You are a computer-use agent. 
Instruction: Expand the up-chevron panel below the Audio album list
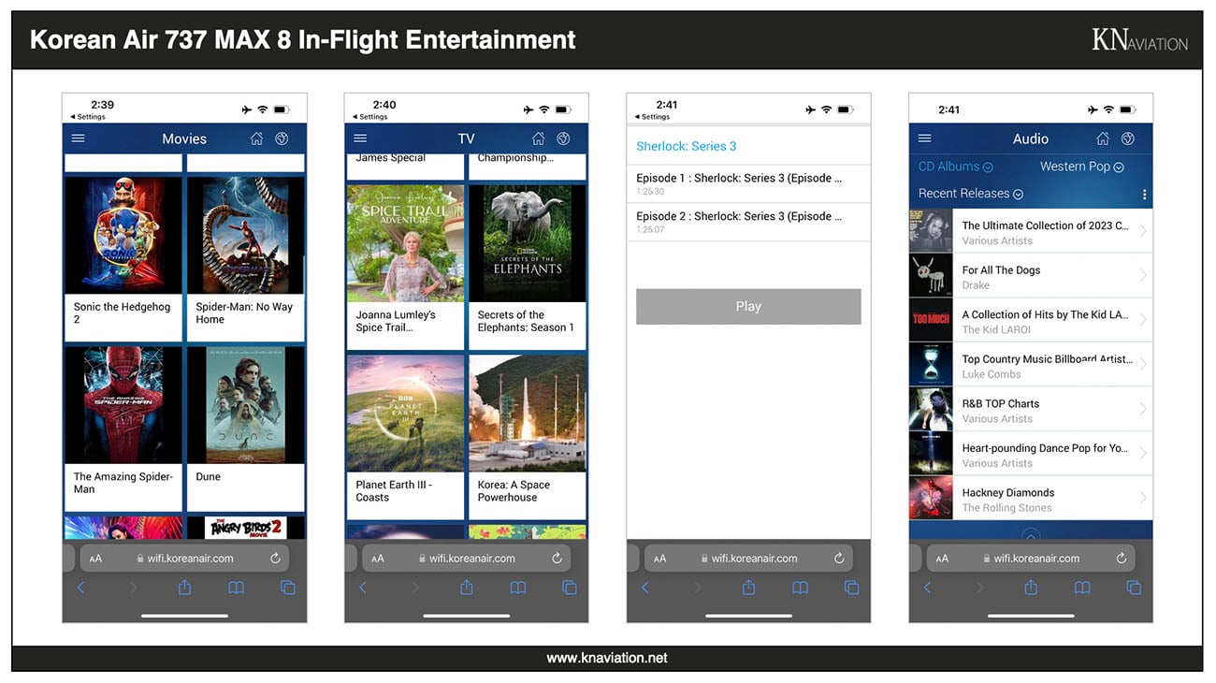[x=1031, y=535]
